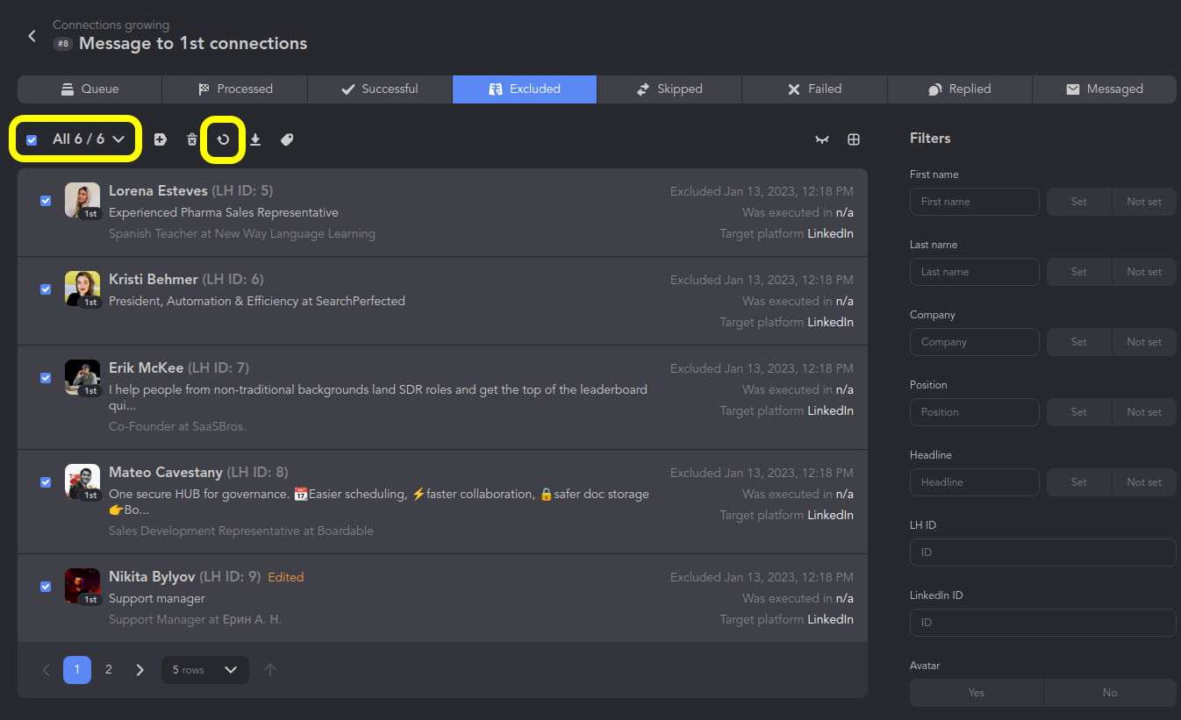
Task: Click the download export icon
Action: (x=255, y=139)
